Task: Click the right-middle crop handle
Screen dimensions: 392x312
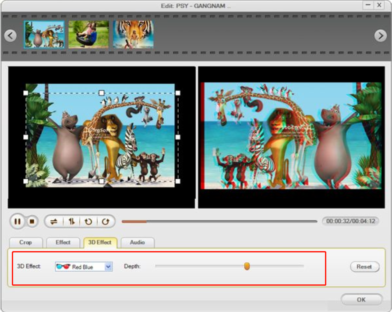Action: [x=178, y=137]
